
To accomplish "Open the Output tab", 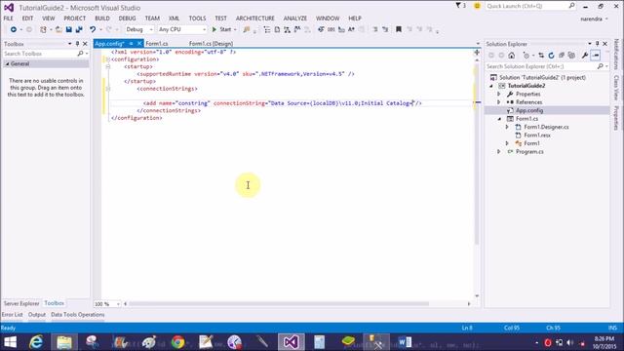I will [37, 314].
